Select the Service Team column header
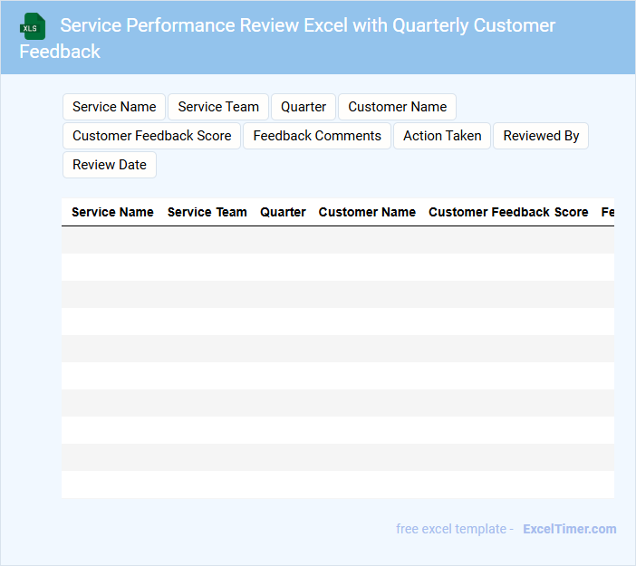The image size is (636, 566). tap(207, 212)
